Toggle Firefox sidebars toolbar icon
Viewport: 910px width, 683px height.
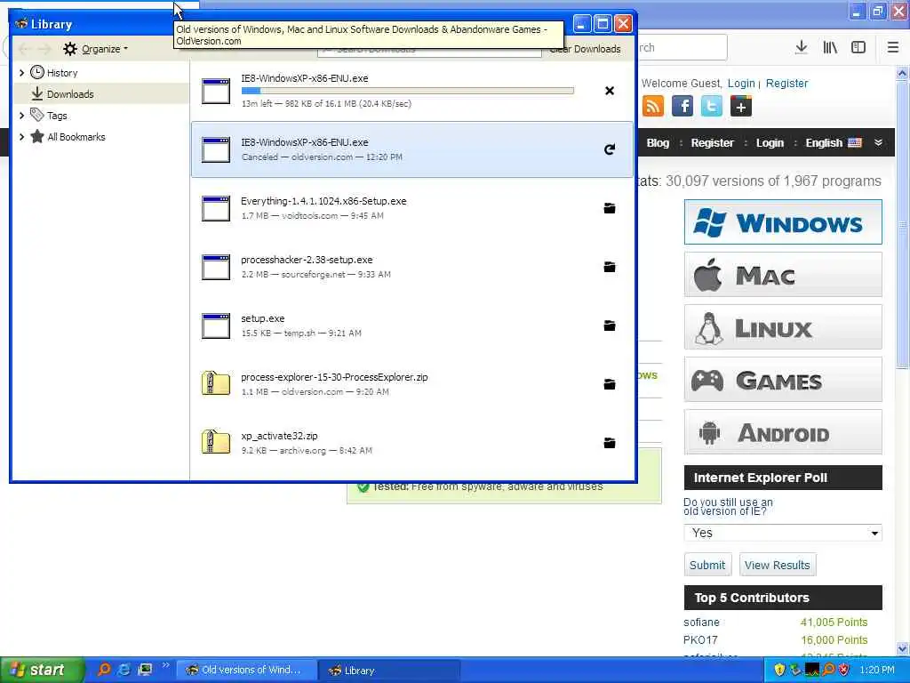(x=858, y=47)
